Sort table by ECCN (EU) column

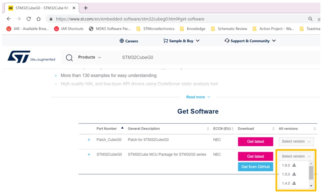pos(223,128)
